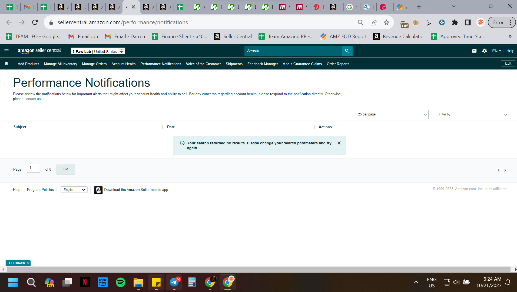Click the Edit navigation button
The image size is (517, 292).
click(x=508, y=63)
